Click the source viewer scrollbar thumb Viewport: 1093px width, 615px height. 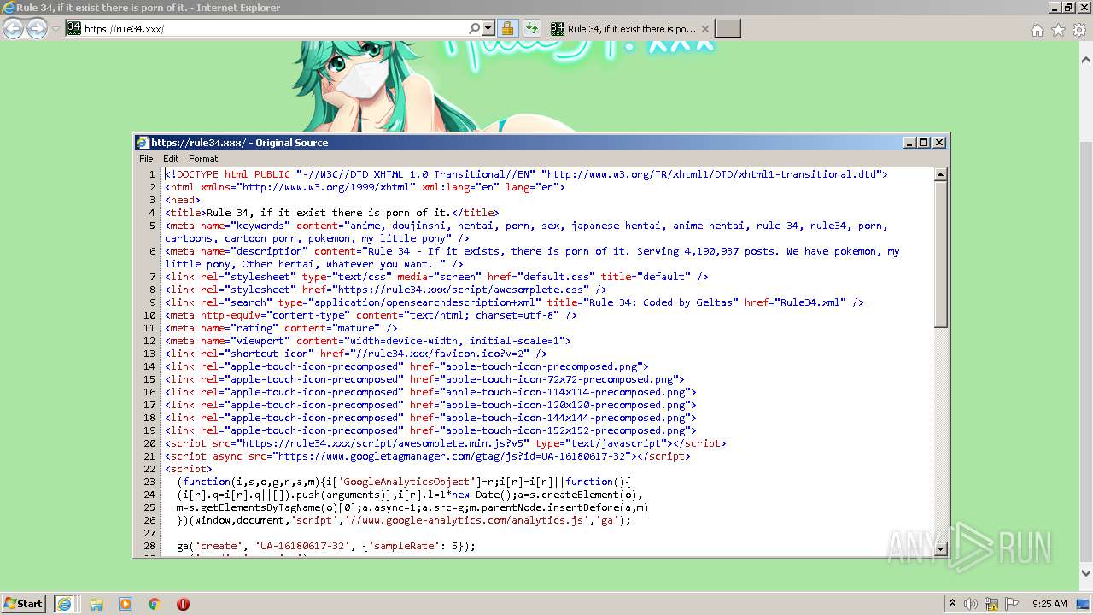pyautogui.click(x=941, y=254)
